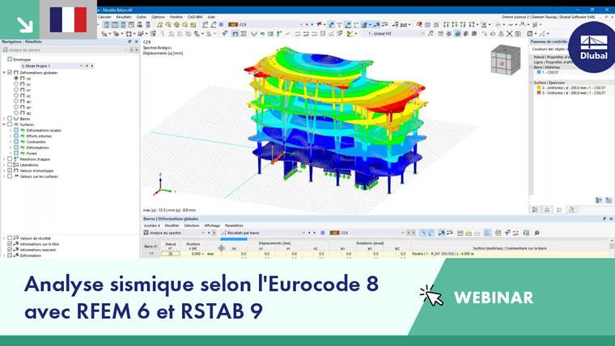Screen dimensions: 615x346
Task: Click the first highlighted icon in table toolbar
Action: [x=422, y=233]
